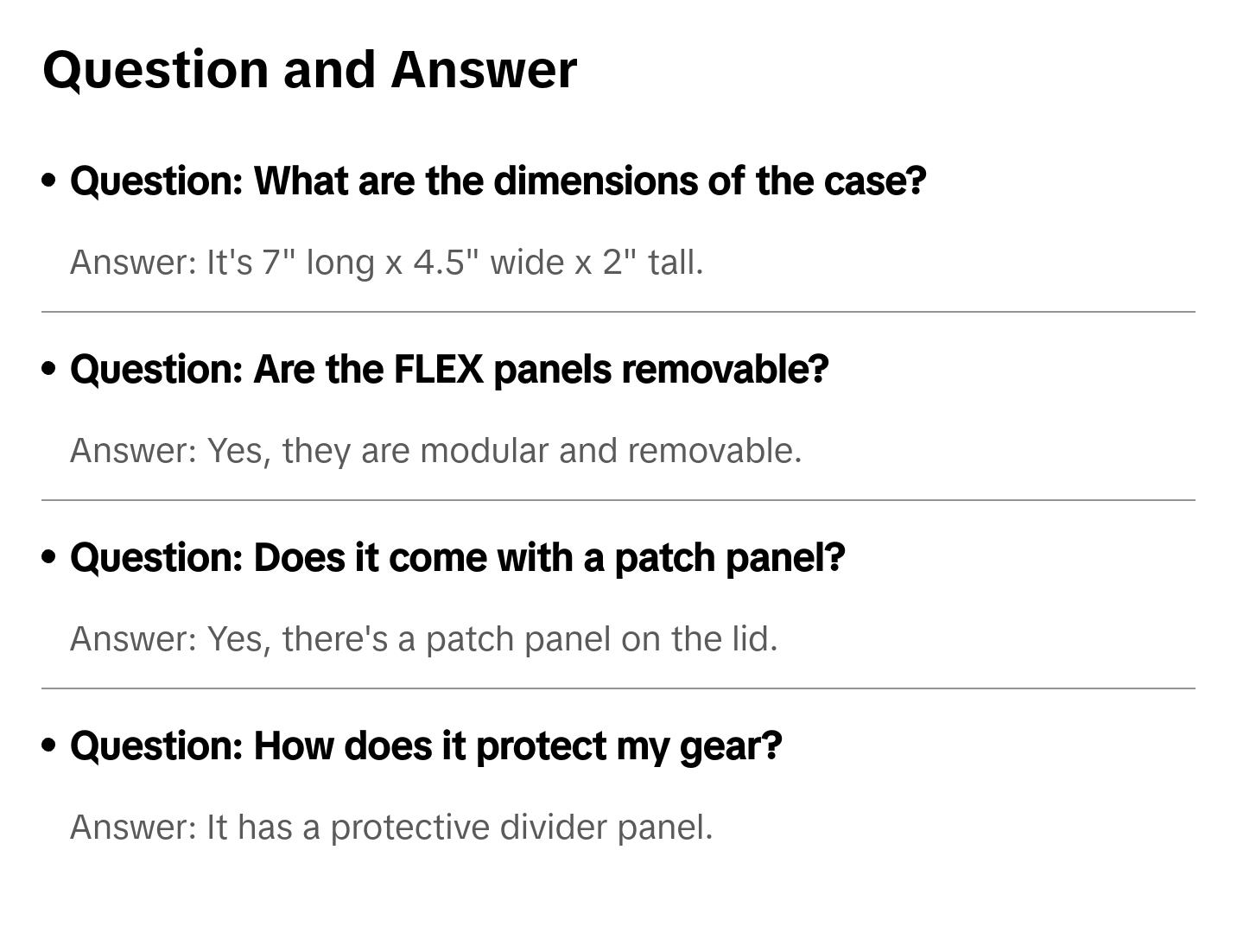The width and height of the screenshot is (1237, 926).
Task: Click the FLEX panels removable question
Action: (449, 370)
